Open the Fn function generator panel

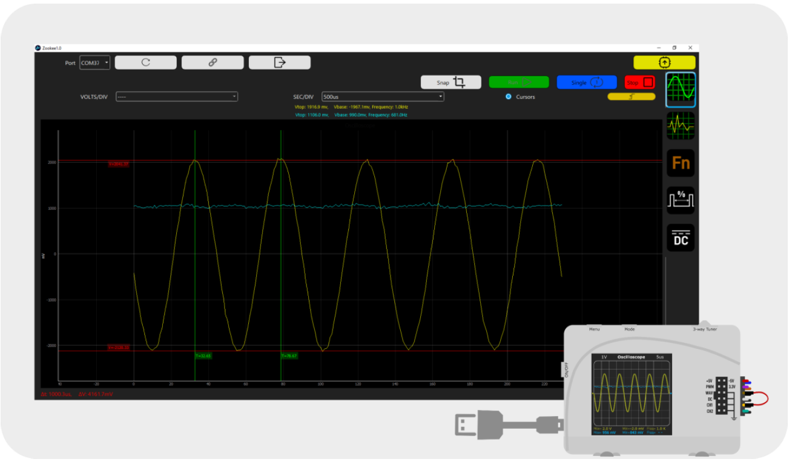click(681, 163)
